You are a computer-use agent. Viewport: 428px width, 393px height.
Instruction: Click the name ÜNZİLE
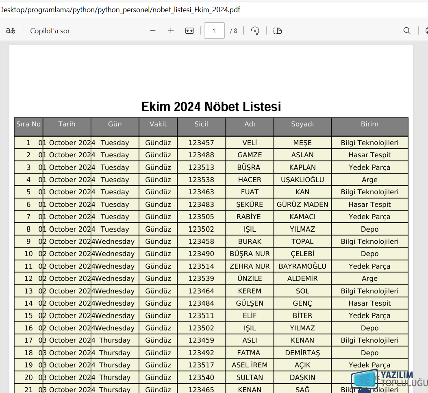(250, 279)
